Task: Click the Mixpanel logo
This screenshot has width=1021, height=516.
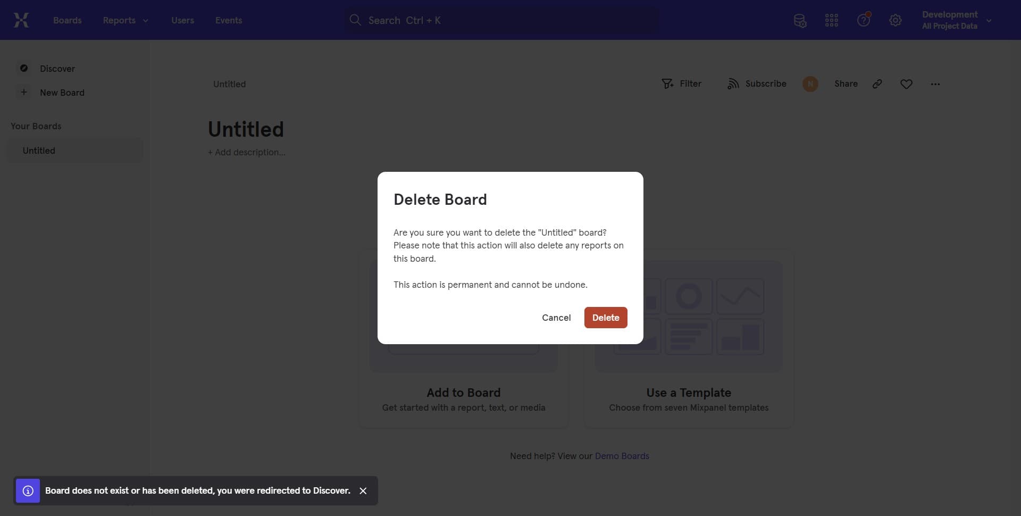Action: 21,20
